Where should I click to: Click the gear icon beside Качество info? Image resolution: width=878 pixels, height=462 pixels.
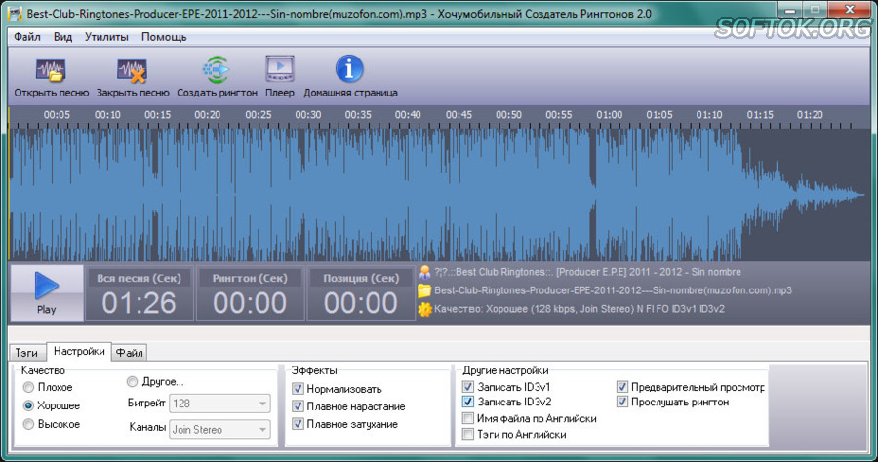(425, 309)
